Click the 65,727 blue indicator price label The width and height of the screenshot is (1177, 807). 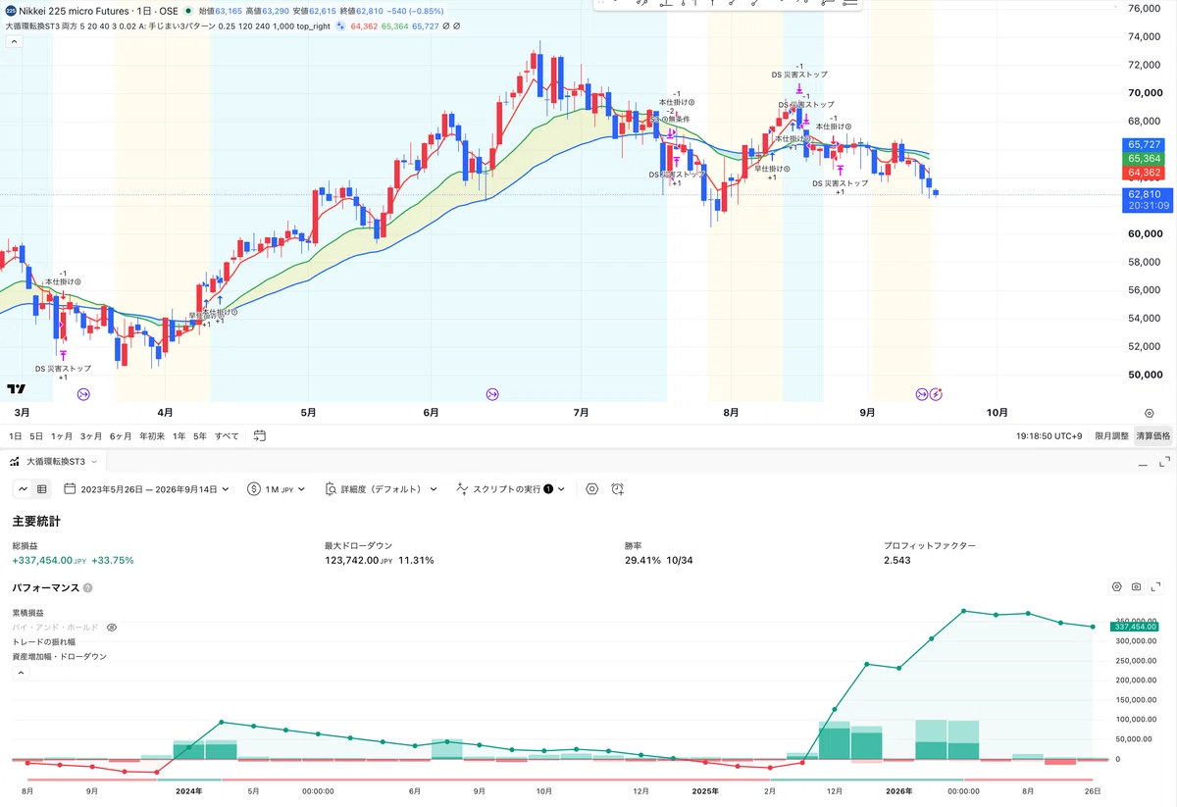[1145, 144]
